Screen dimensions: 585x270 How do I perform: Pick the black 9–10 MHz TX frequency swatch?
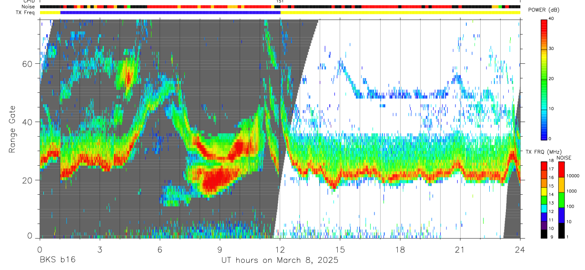coord(545,233)
